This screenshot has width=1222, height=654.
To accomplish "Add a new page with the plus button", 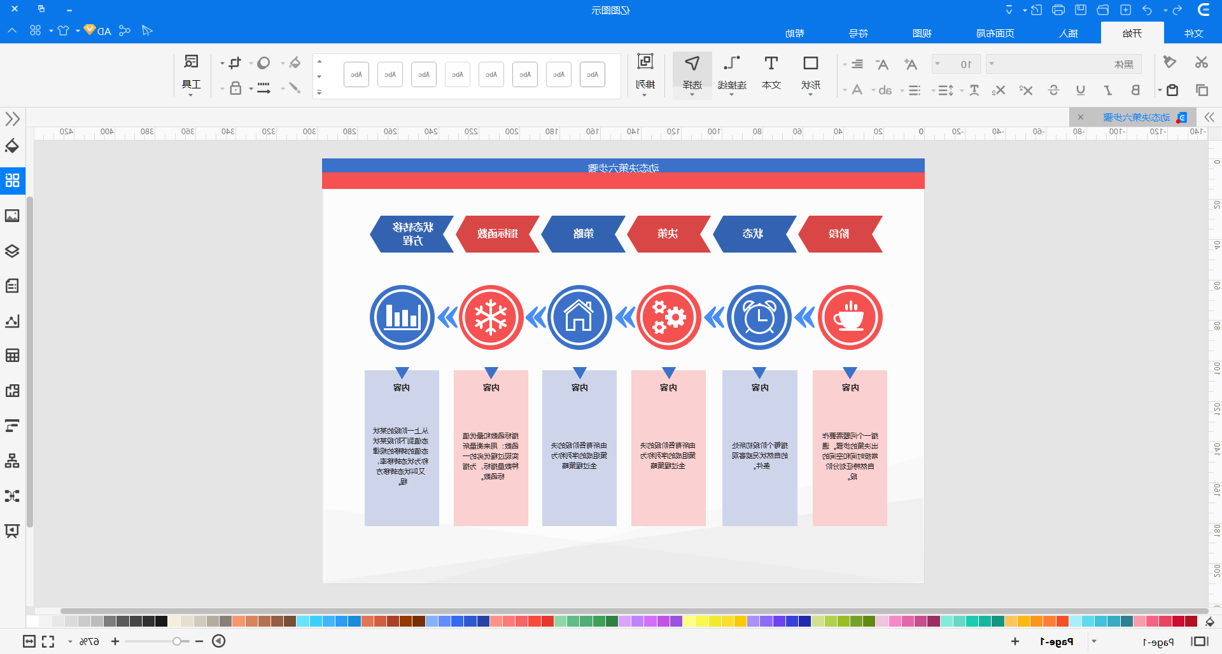I will click(1015, 641).
